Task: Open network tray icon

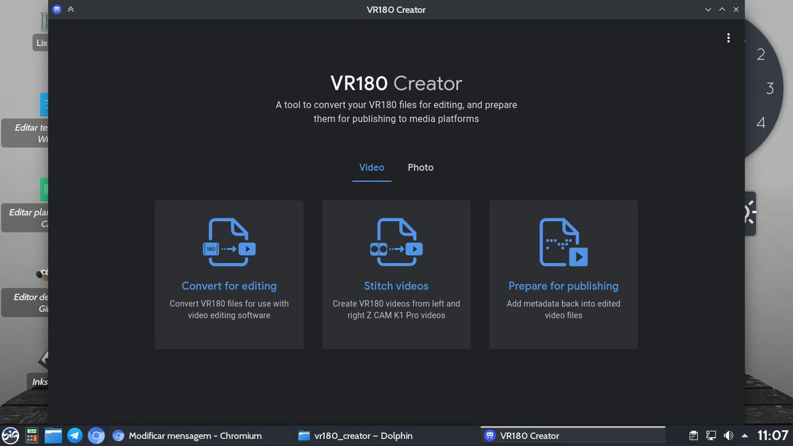Action: [711, 435]
